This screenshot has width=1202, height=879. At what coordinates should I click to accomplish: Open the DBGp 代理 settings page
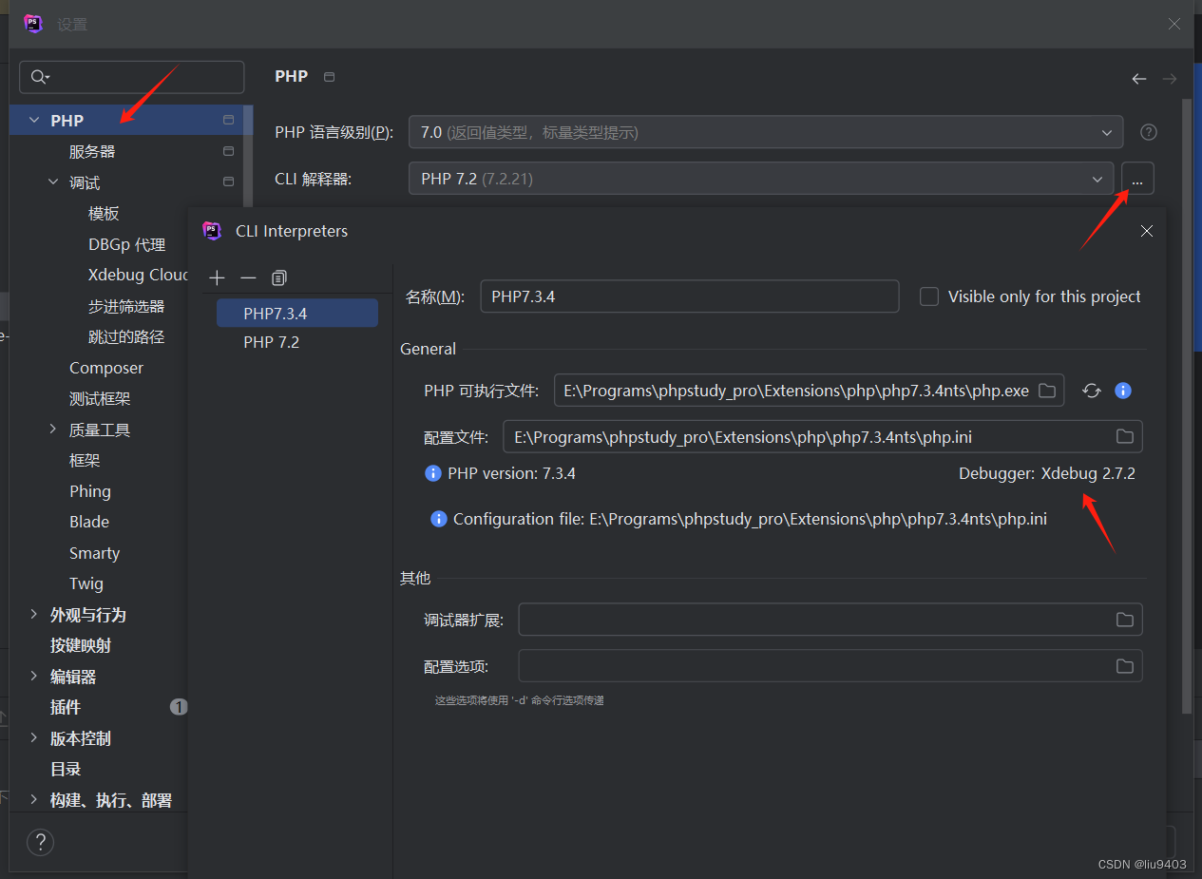pos(126,244)
